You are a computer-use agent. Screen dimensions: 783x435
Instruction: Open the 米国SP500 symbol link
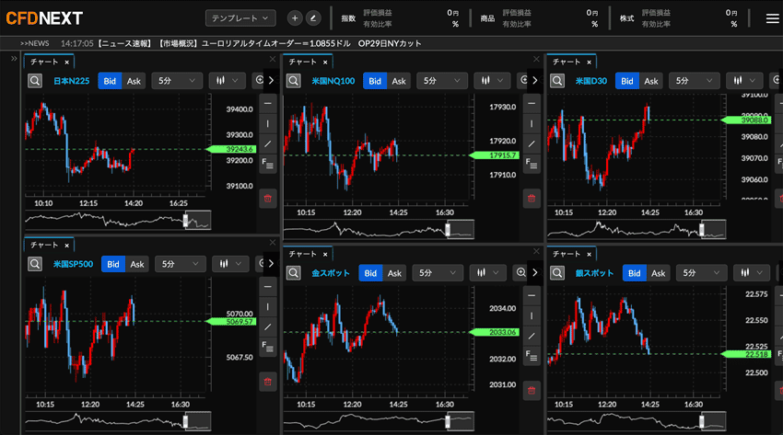tap(73, 264)
